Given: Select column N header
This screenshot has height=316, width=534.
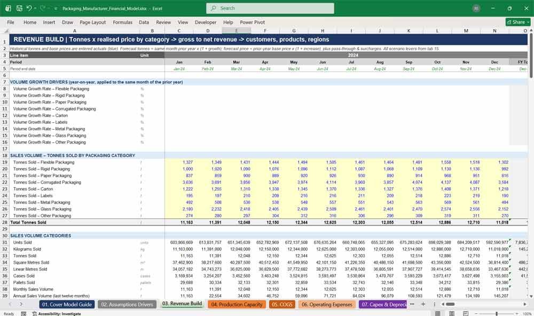Looking at the screenshot, I should (494, 30).
